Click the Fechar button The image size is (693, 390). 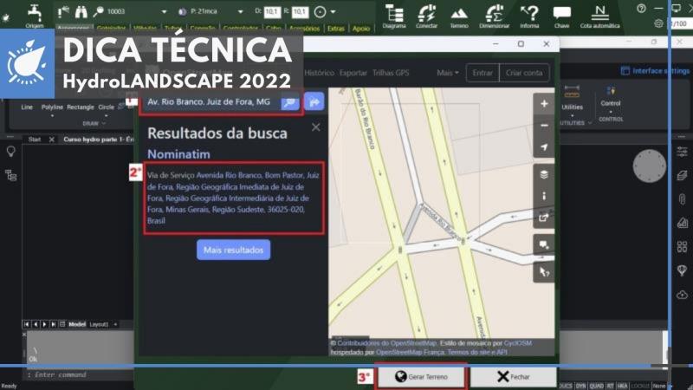click(513, 377)
